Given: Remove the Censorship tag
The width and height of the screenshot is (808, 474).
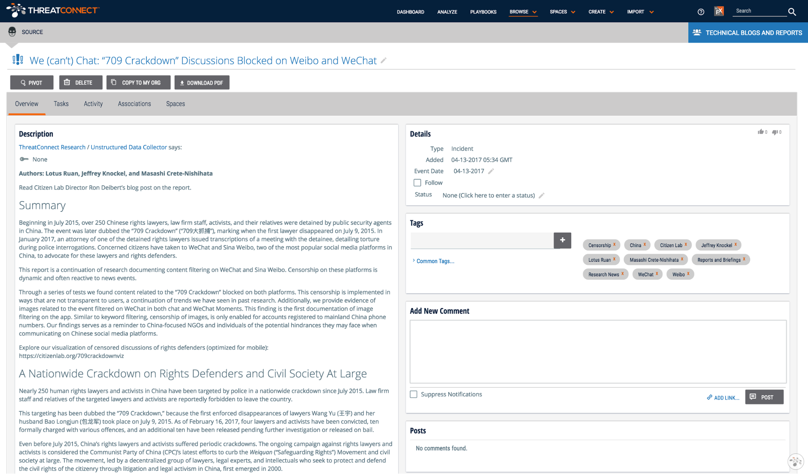Looking at the screenshot, I should click(x=614, y=244).
